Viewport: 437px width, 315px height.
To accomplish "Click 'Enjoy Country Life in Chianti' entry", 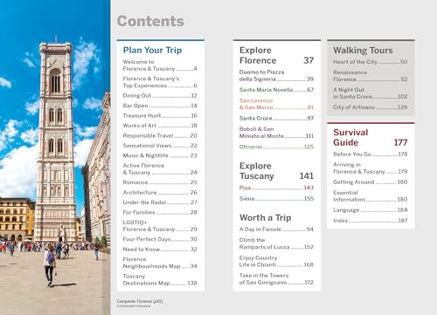I will point(276,261).
